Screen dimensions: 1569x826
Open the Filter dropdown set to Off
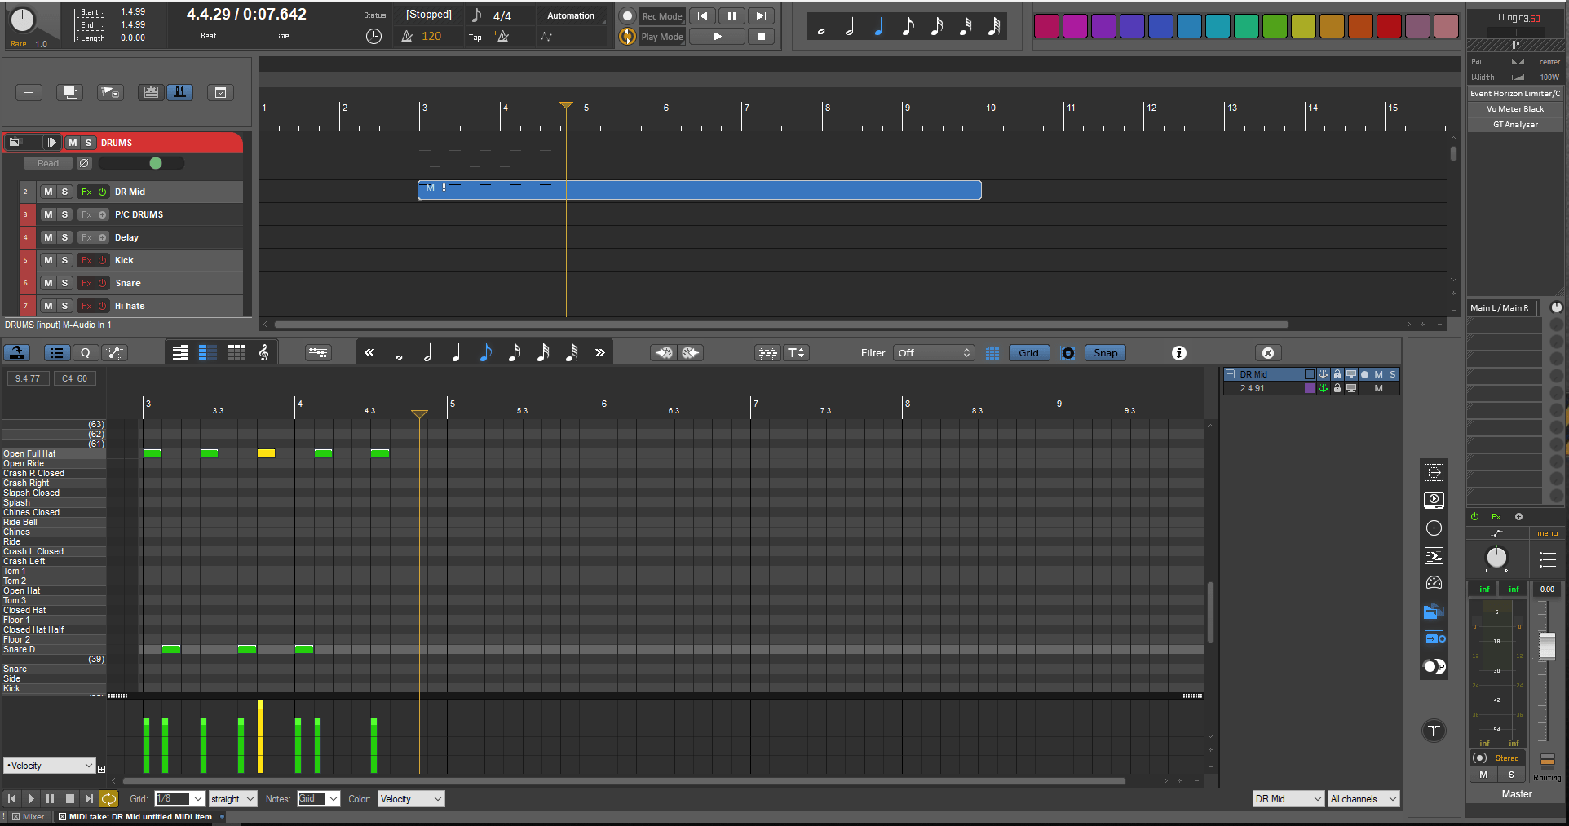pyautogui.click(x=934, y=353)
